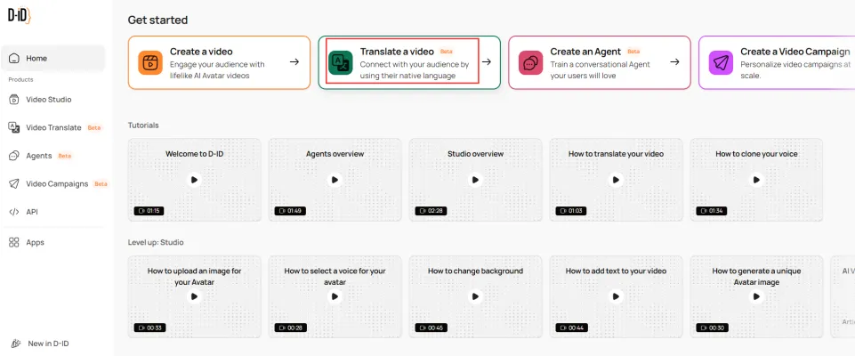Click the arrow on Create an Agent card
The height and width of the screenshot is (356, 855).
coord(674,62)
